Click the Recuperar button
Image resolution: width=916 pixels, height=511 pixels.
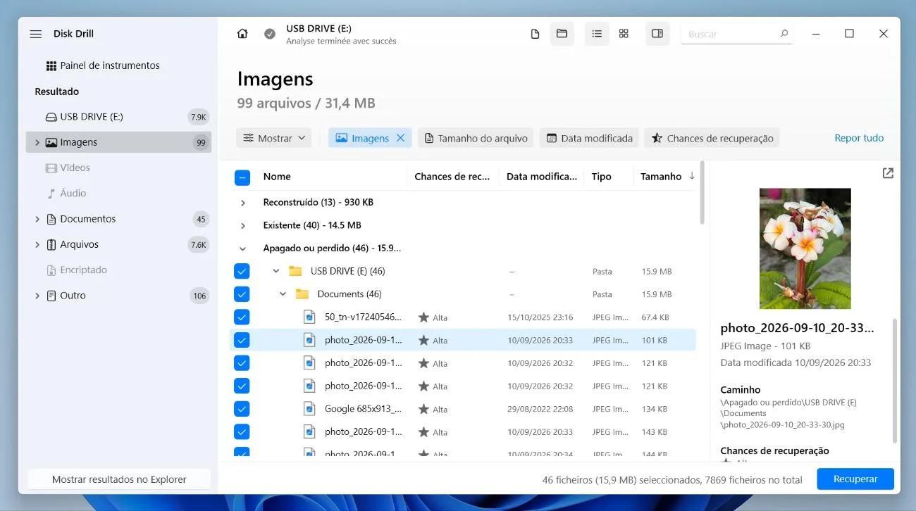coord(855,479)
